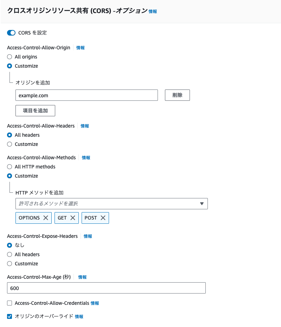The height and width of the screenshot is (327, 281).
Task: Select All headers under Access-Control-Expose-Headers
Action: point(9,254)
